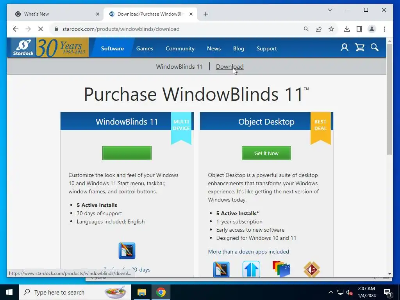
Task: Click the BEST DEAL ribbon badge
Action: 320,128
